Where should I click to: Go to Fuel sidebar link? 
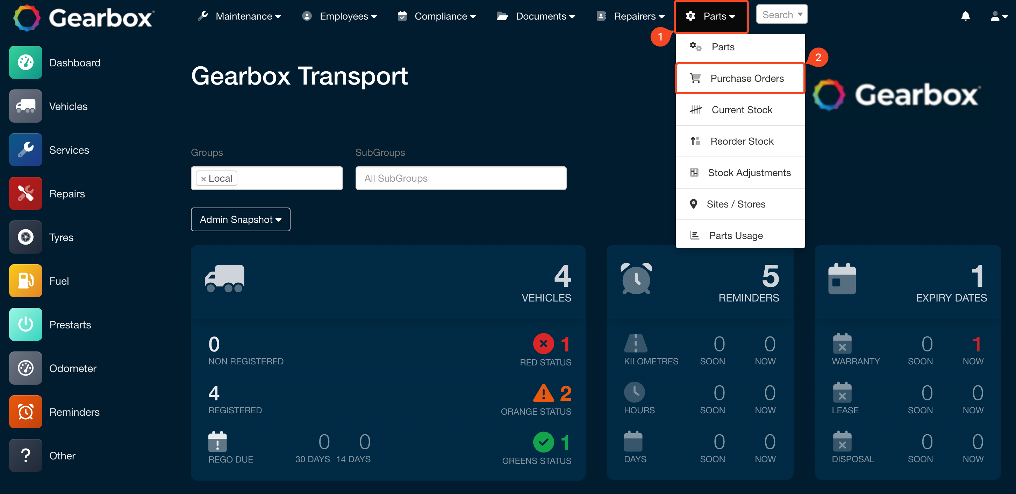(x=59, y=281)
